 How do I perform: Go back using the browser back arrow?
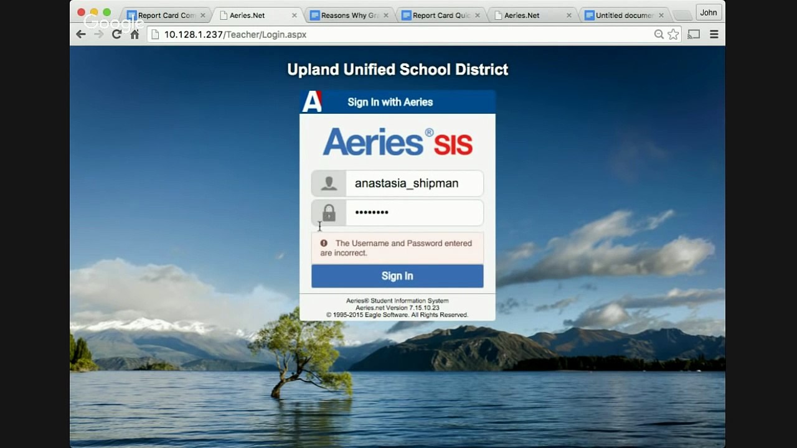[81, 34]
